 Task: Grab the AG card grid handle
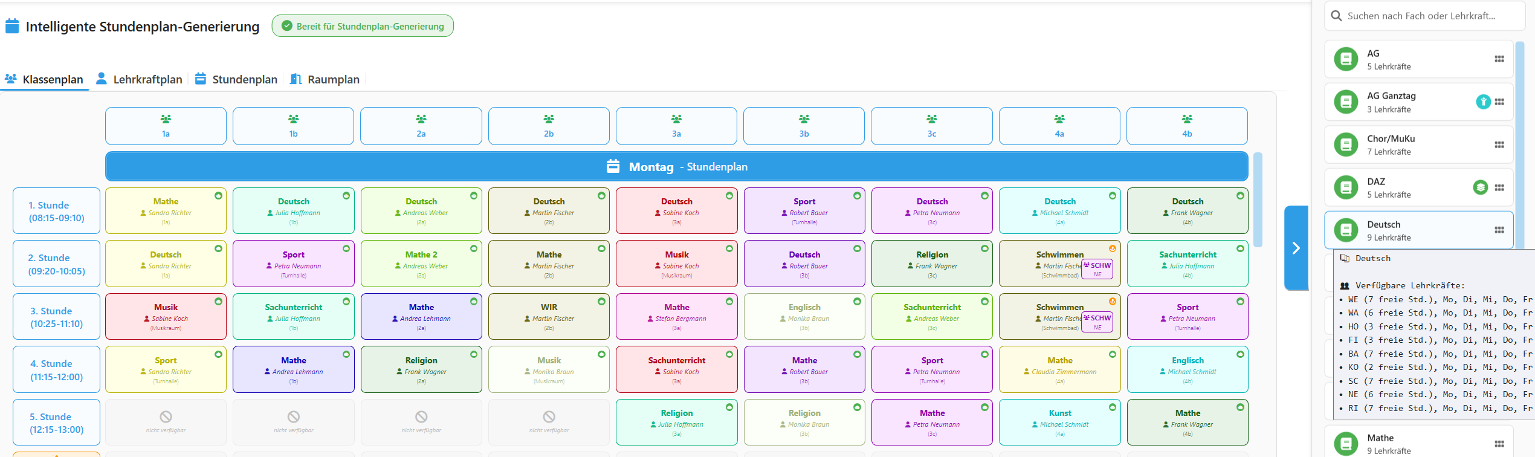click(x=1499, y=59)
